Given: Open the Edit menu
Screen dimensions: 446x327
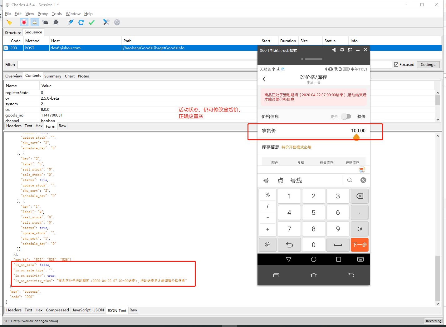Looking at the screenshot, I should [x=18, y=14].
